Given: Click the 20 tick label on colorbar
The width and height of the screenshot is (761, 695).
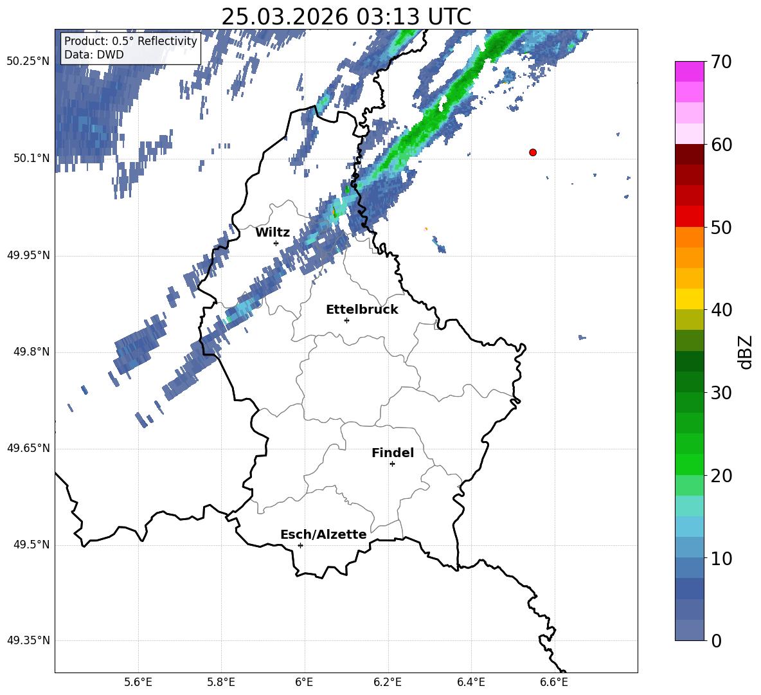Looking at the screenshot, I should (x=721, y=476).
